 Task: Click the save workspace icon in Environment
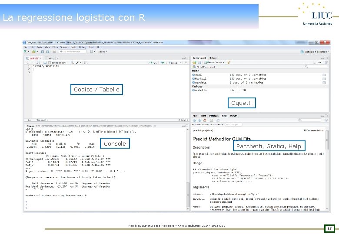199,62
